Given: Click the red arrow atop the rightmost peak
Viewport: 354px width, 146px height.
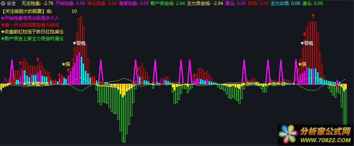Looking at the screenshot, I should pos(313,16).
